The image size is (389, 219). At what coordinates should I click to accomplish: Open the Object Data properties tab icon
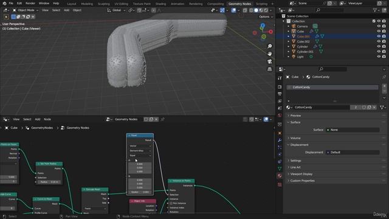280,169
